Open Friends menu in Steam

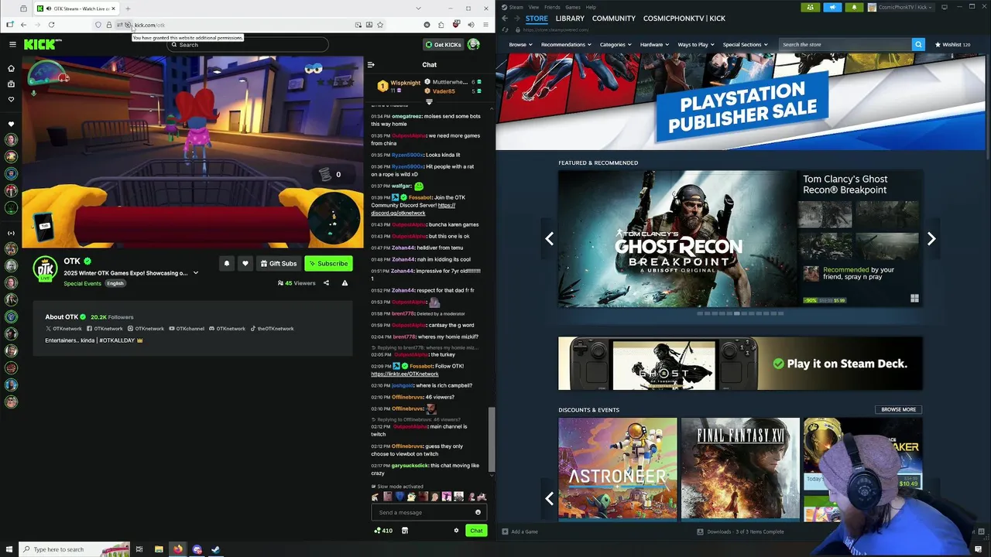tap(552, 7)
